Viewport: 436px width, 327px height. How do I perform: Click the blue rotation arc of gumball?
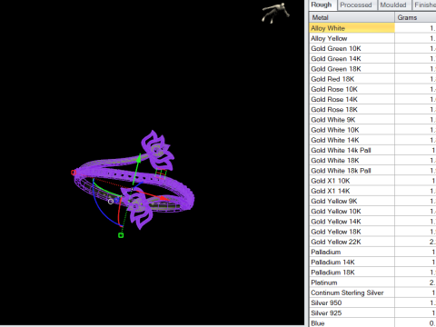103,209
